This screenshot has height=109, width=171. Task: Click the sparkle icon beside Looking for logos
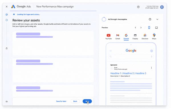click(14, 14)
